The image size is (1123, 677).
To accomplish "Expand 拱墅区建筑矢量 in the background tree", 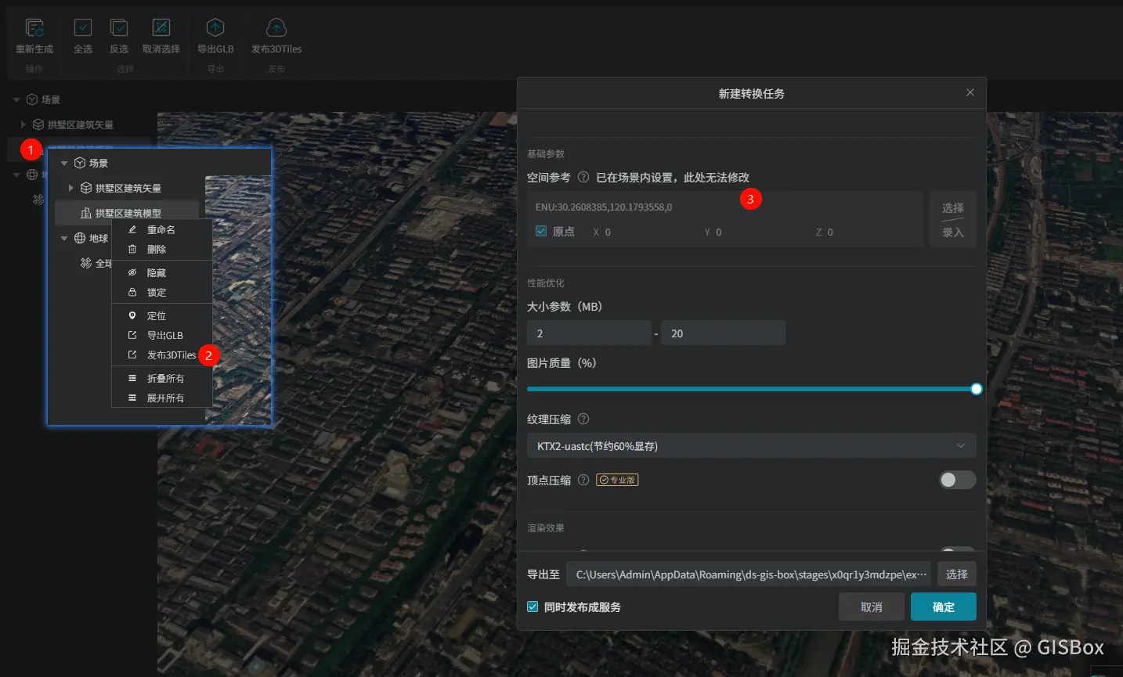I will 23,124.
